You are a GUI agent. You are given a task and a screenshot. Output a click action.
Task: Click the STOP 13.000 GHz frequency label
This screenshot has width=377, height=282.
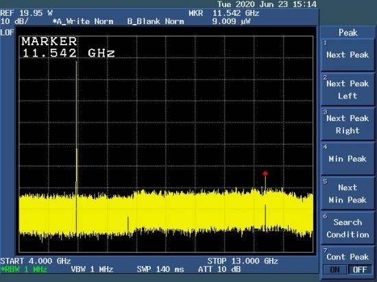pos(243,261)
